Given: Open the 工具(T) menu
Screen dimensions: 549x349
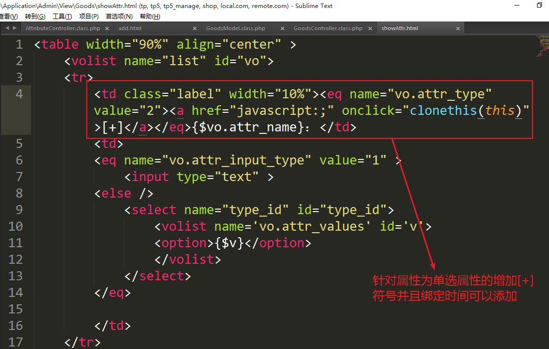Looking at the screenshot, I should (x=62, y=17).
